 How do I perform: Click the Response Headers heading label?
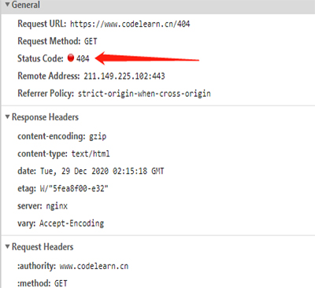point(45,117)
